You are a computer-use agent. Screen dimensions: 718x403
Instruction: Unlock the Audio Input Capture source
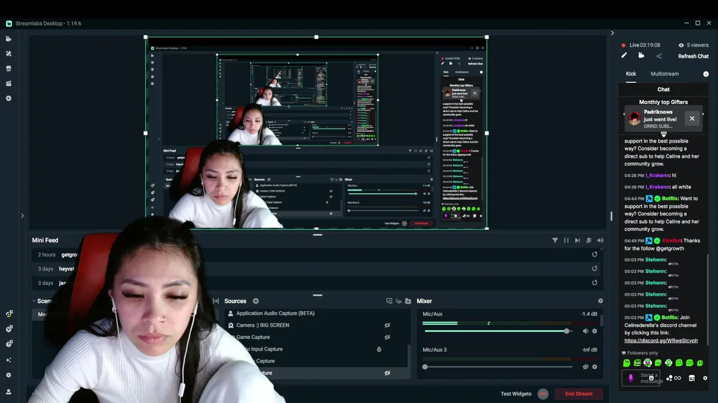coord(379,349)
